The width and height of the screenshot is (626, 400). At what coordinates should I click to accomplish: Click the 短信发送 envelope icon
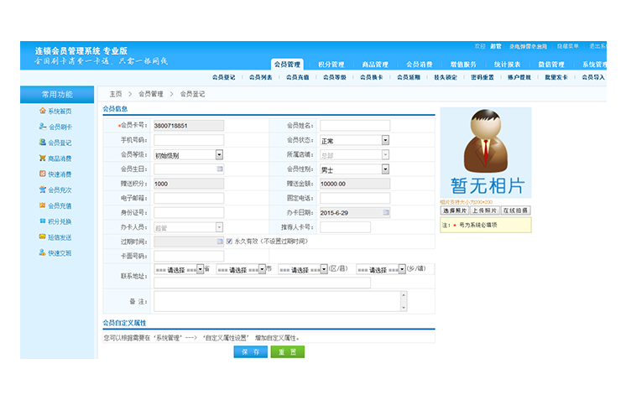click(43, 237)
